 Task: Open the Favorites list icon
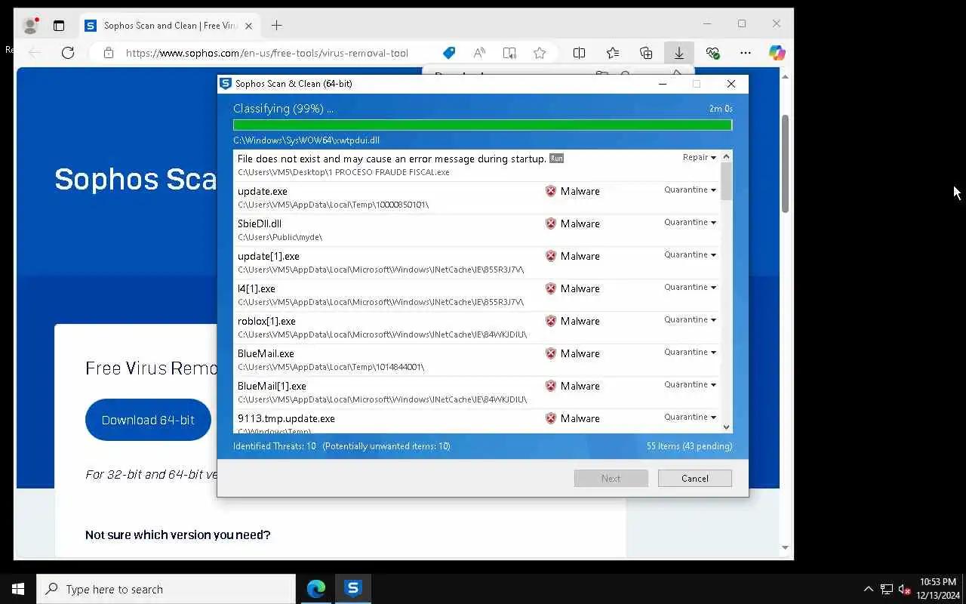(x=613, y=53)
